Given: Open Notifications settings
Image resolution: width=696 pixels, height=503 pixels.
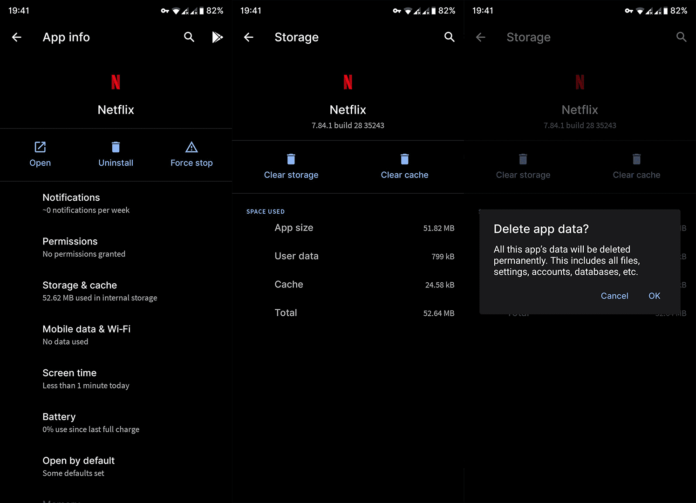Looking at the screenshot, I should pos(116,204).
